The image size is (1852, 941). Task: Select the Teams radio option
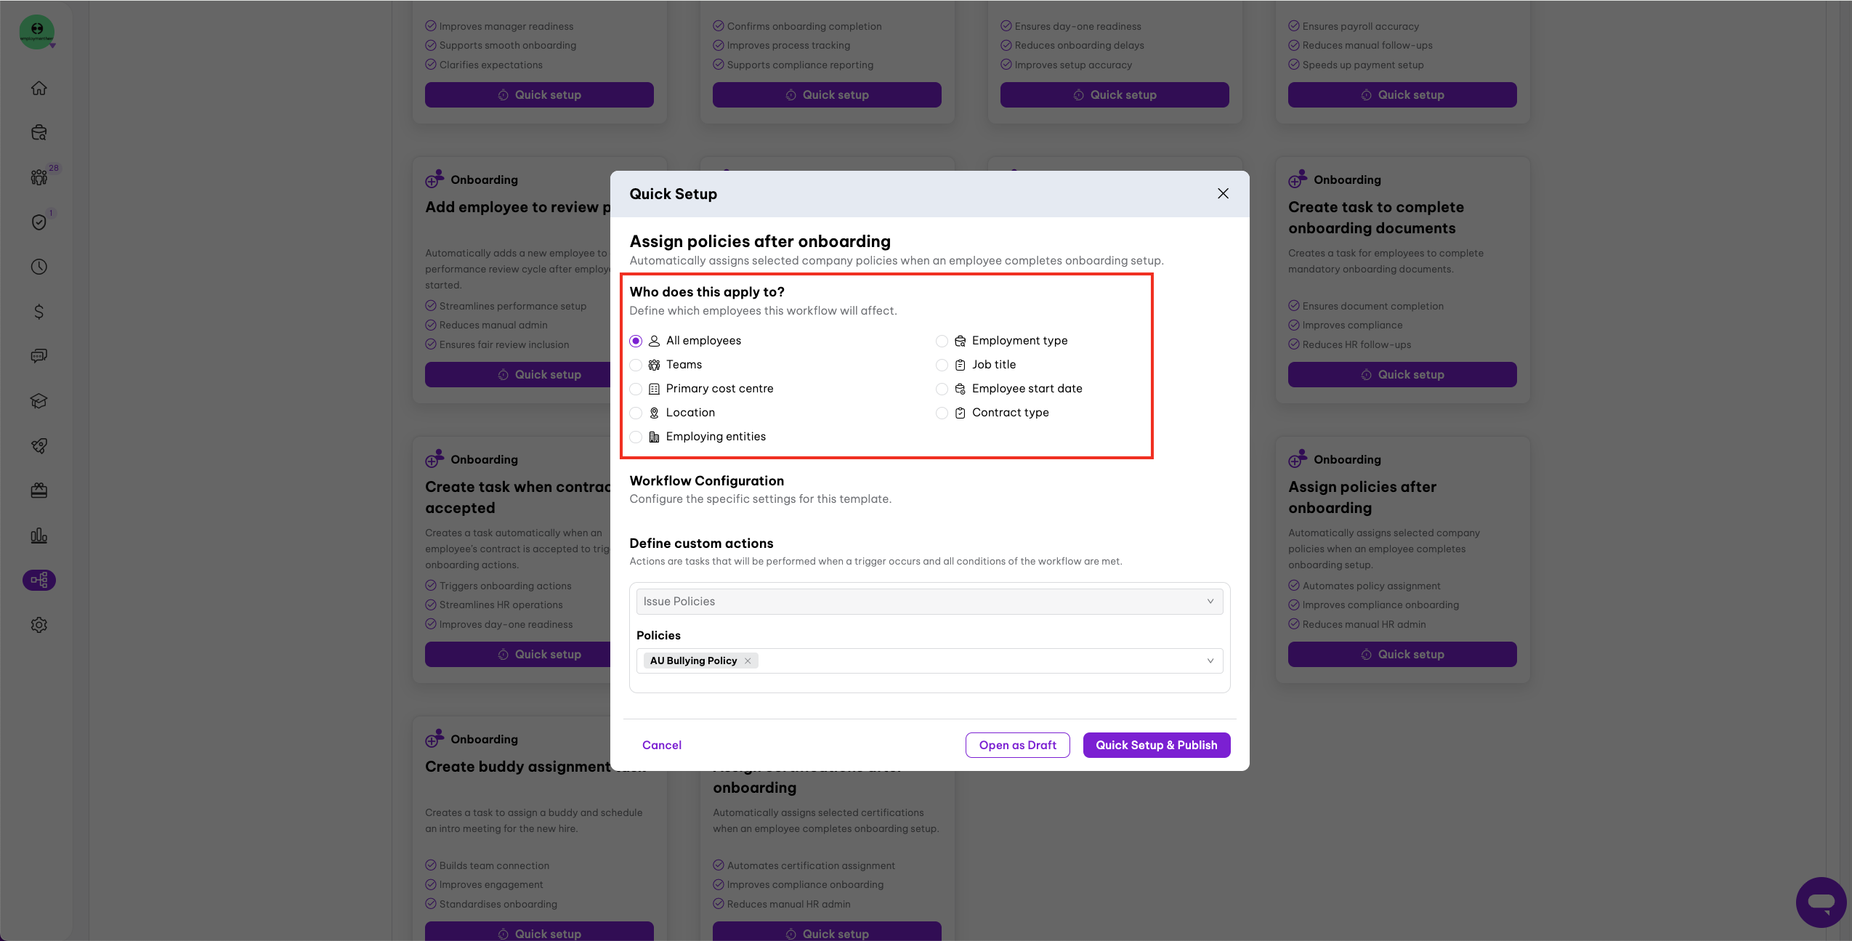point(636,365)
